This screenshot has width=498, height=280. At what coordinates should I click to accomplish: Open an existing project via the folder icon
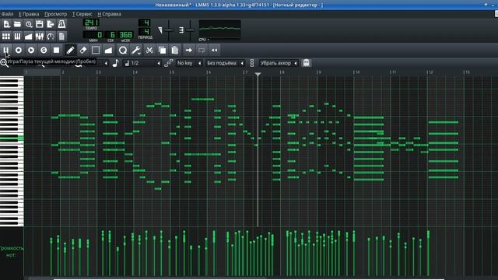click(x=17, y=24)
